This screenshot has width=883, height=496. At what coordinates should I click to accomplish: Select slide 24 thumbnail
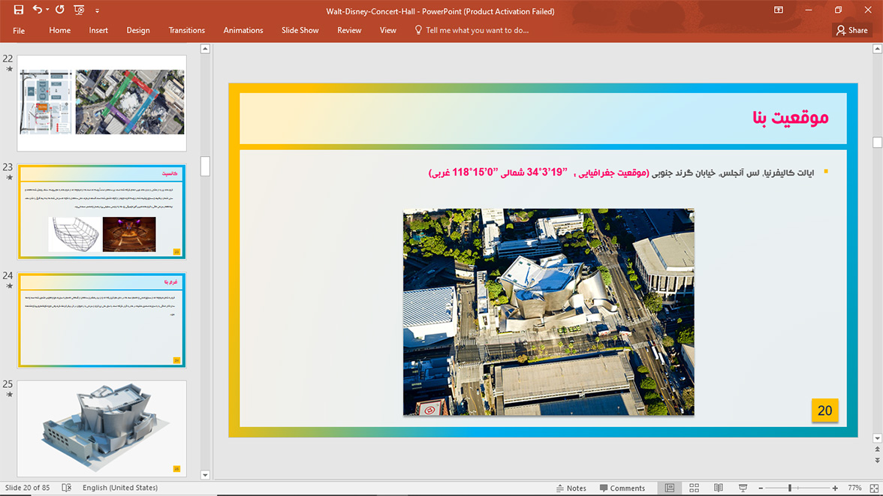click(102, 320)
